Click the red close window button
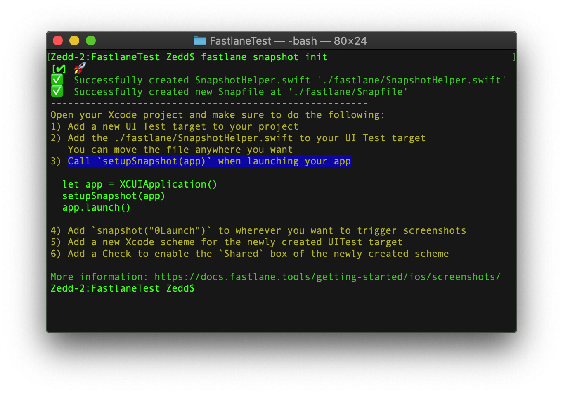Screen dimensions: 563x394 pyautogui.click(x=58, y=40)
